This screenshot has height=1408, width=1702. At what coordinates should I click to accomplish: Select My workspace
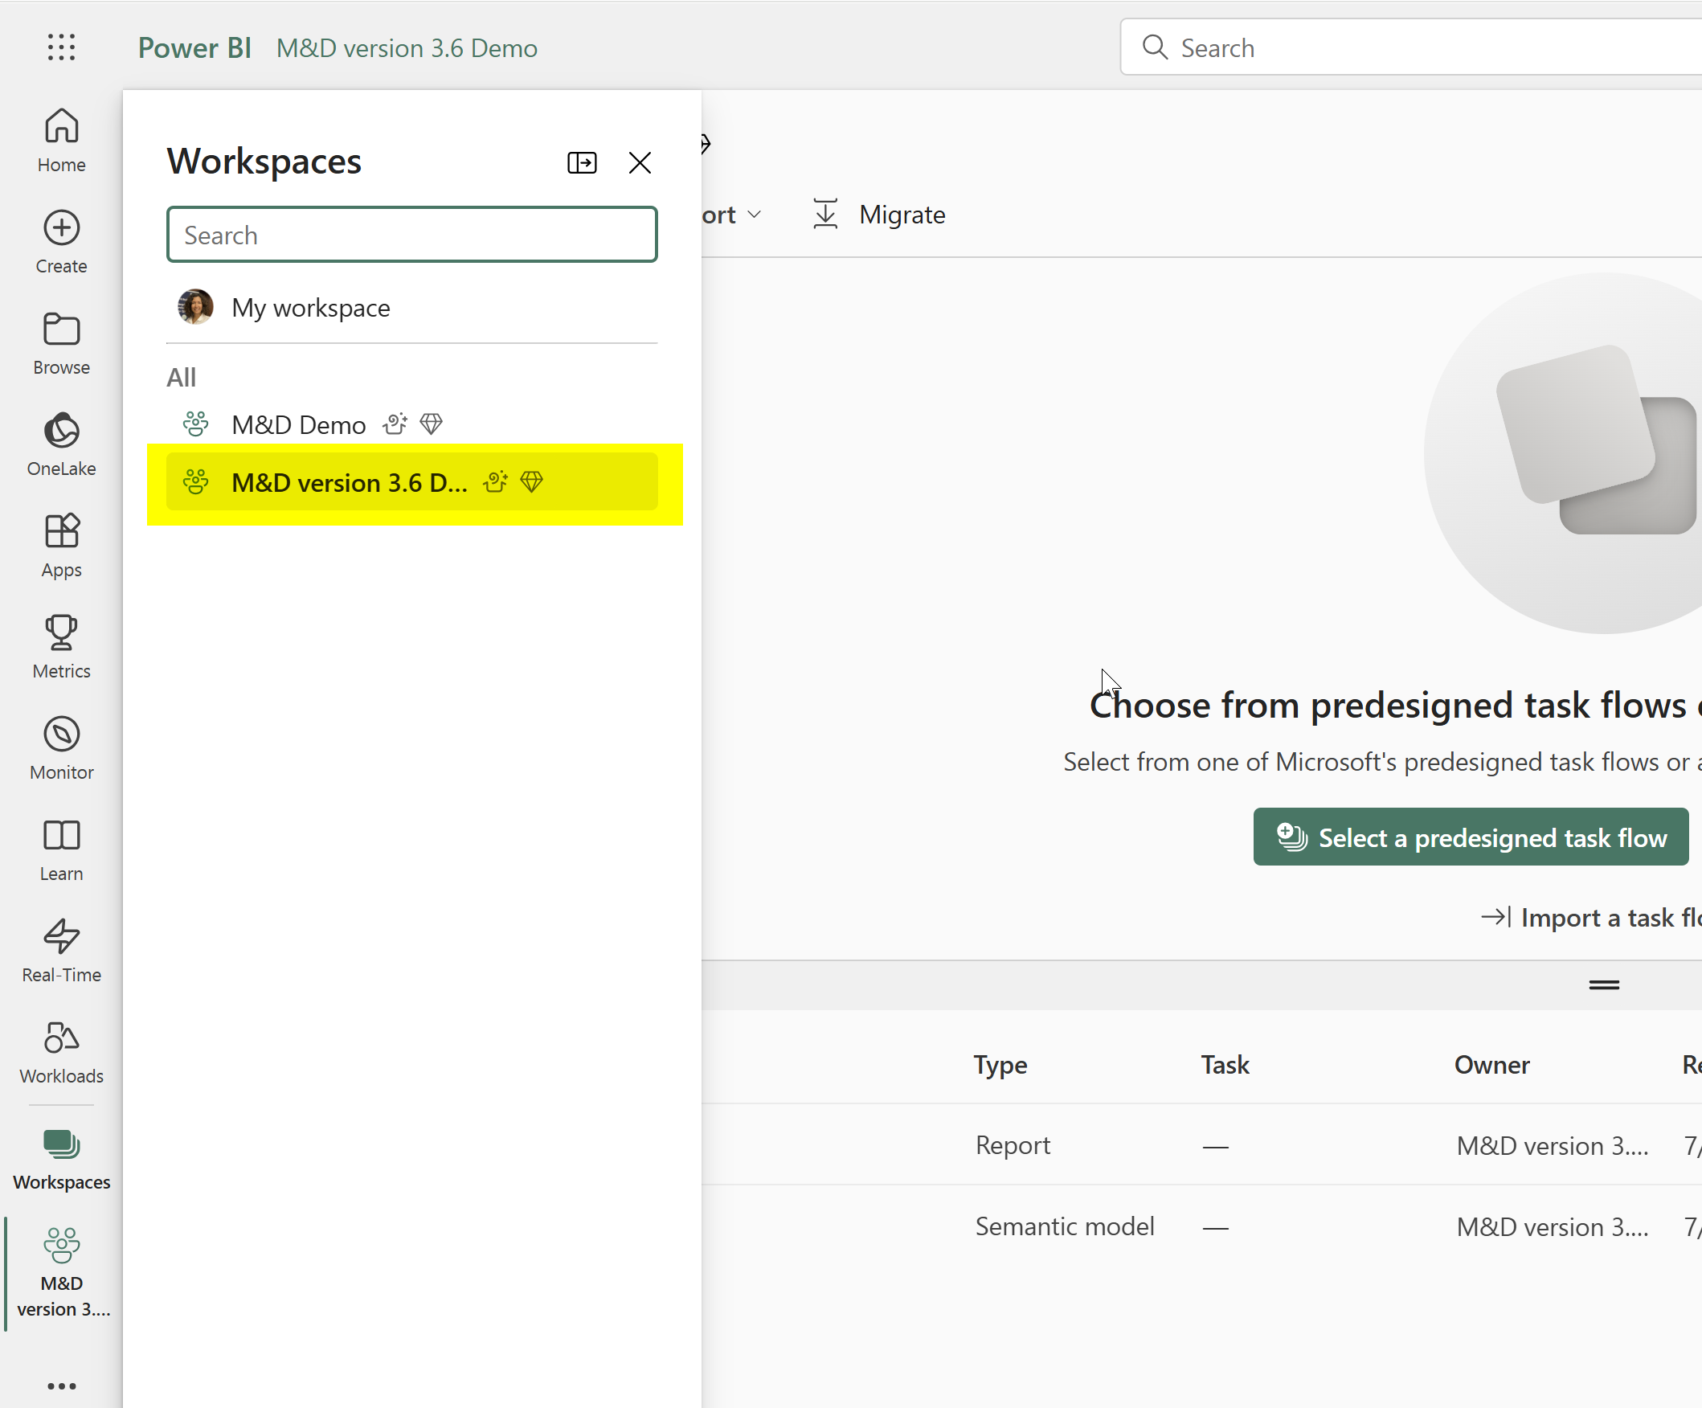coord(411,307)
